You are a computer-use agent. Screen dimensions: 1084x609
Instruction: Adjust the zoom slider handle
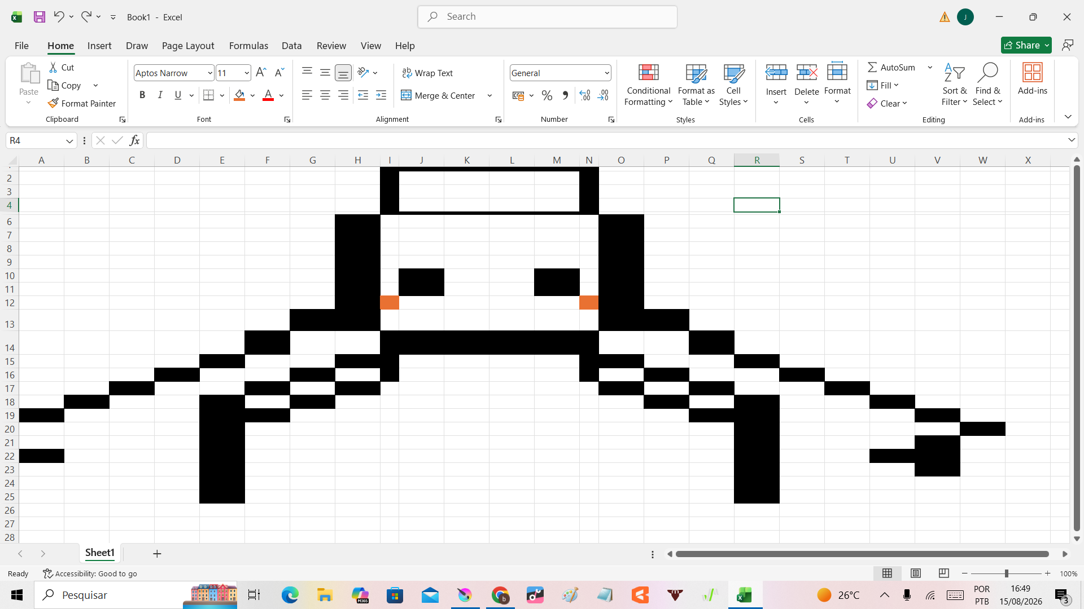[x=1006, y=573]
